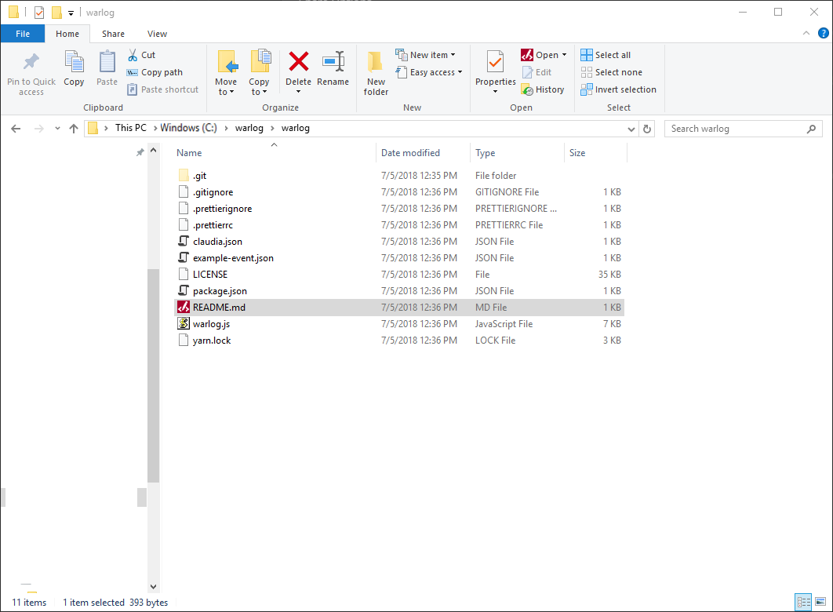Viewport: 833px width, 612px height.
Task: Go up one folder level arrow
Action: [x=73, y=129]
